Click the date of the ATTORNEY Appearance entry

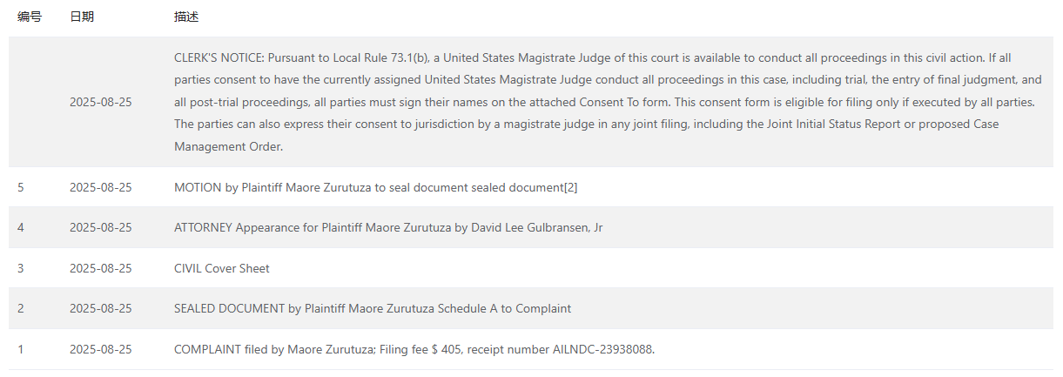101,227
